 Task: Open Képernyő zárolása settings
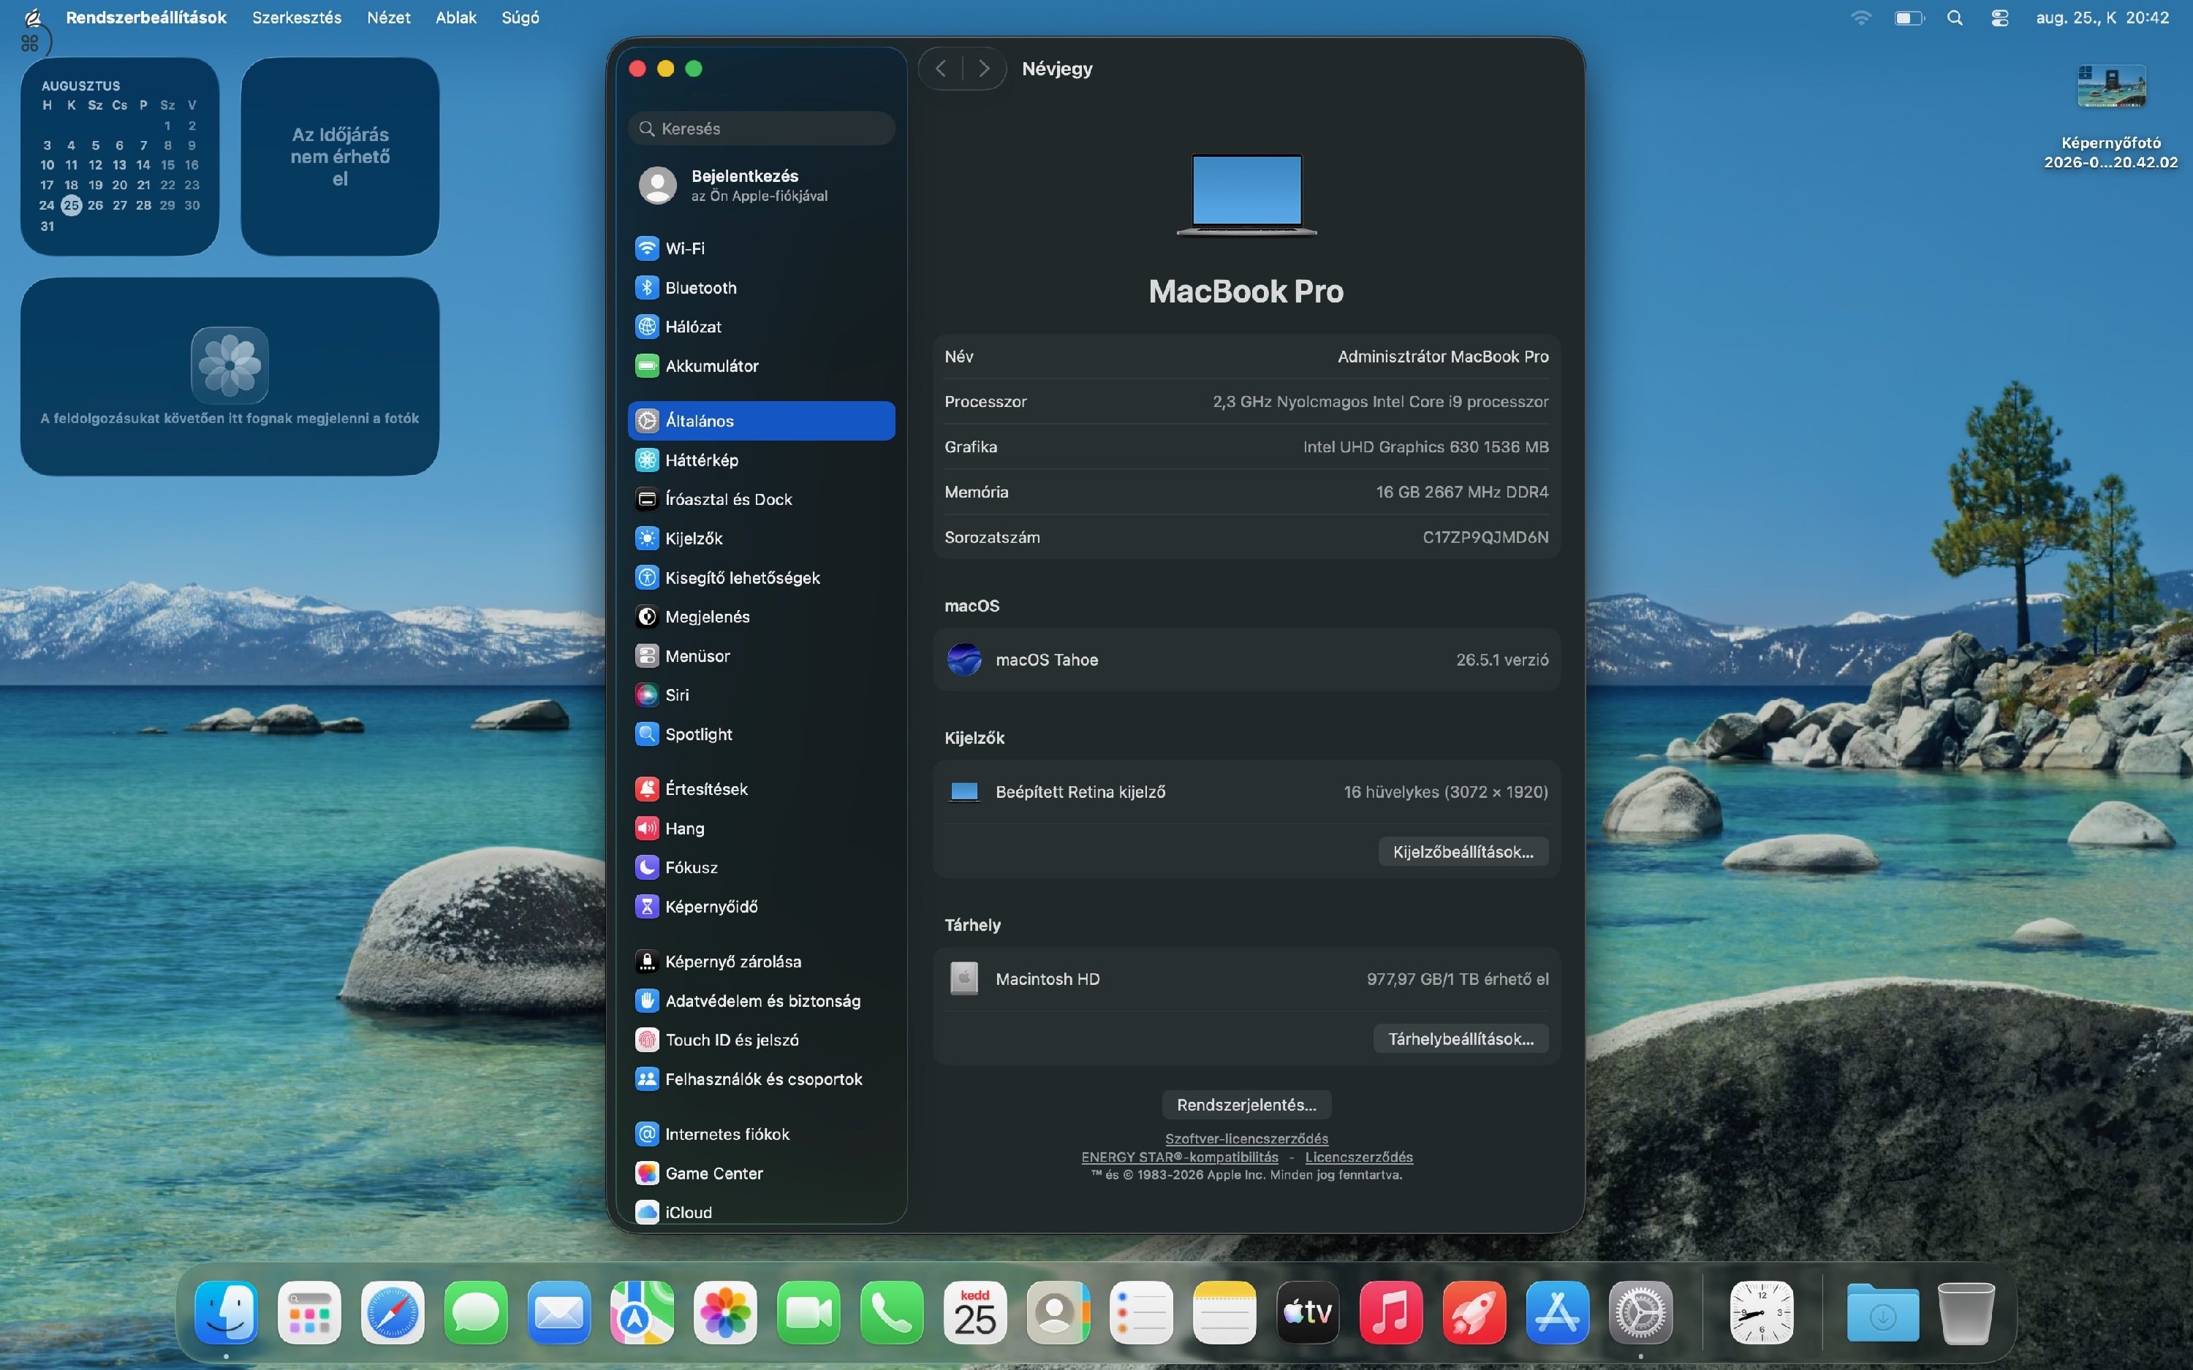tap(761, 962)
